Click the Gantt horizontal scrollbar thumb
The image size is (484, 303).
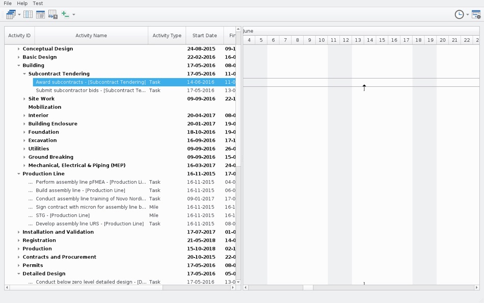308,288
